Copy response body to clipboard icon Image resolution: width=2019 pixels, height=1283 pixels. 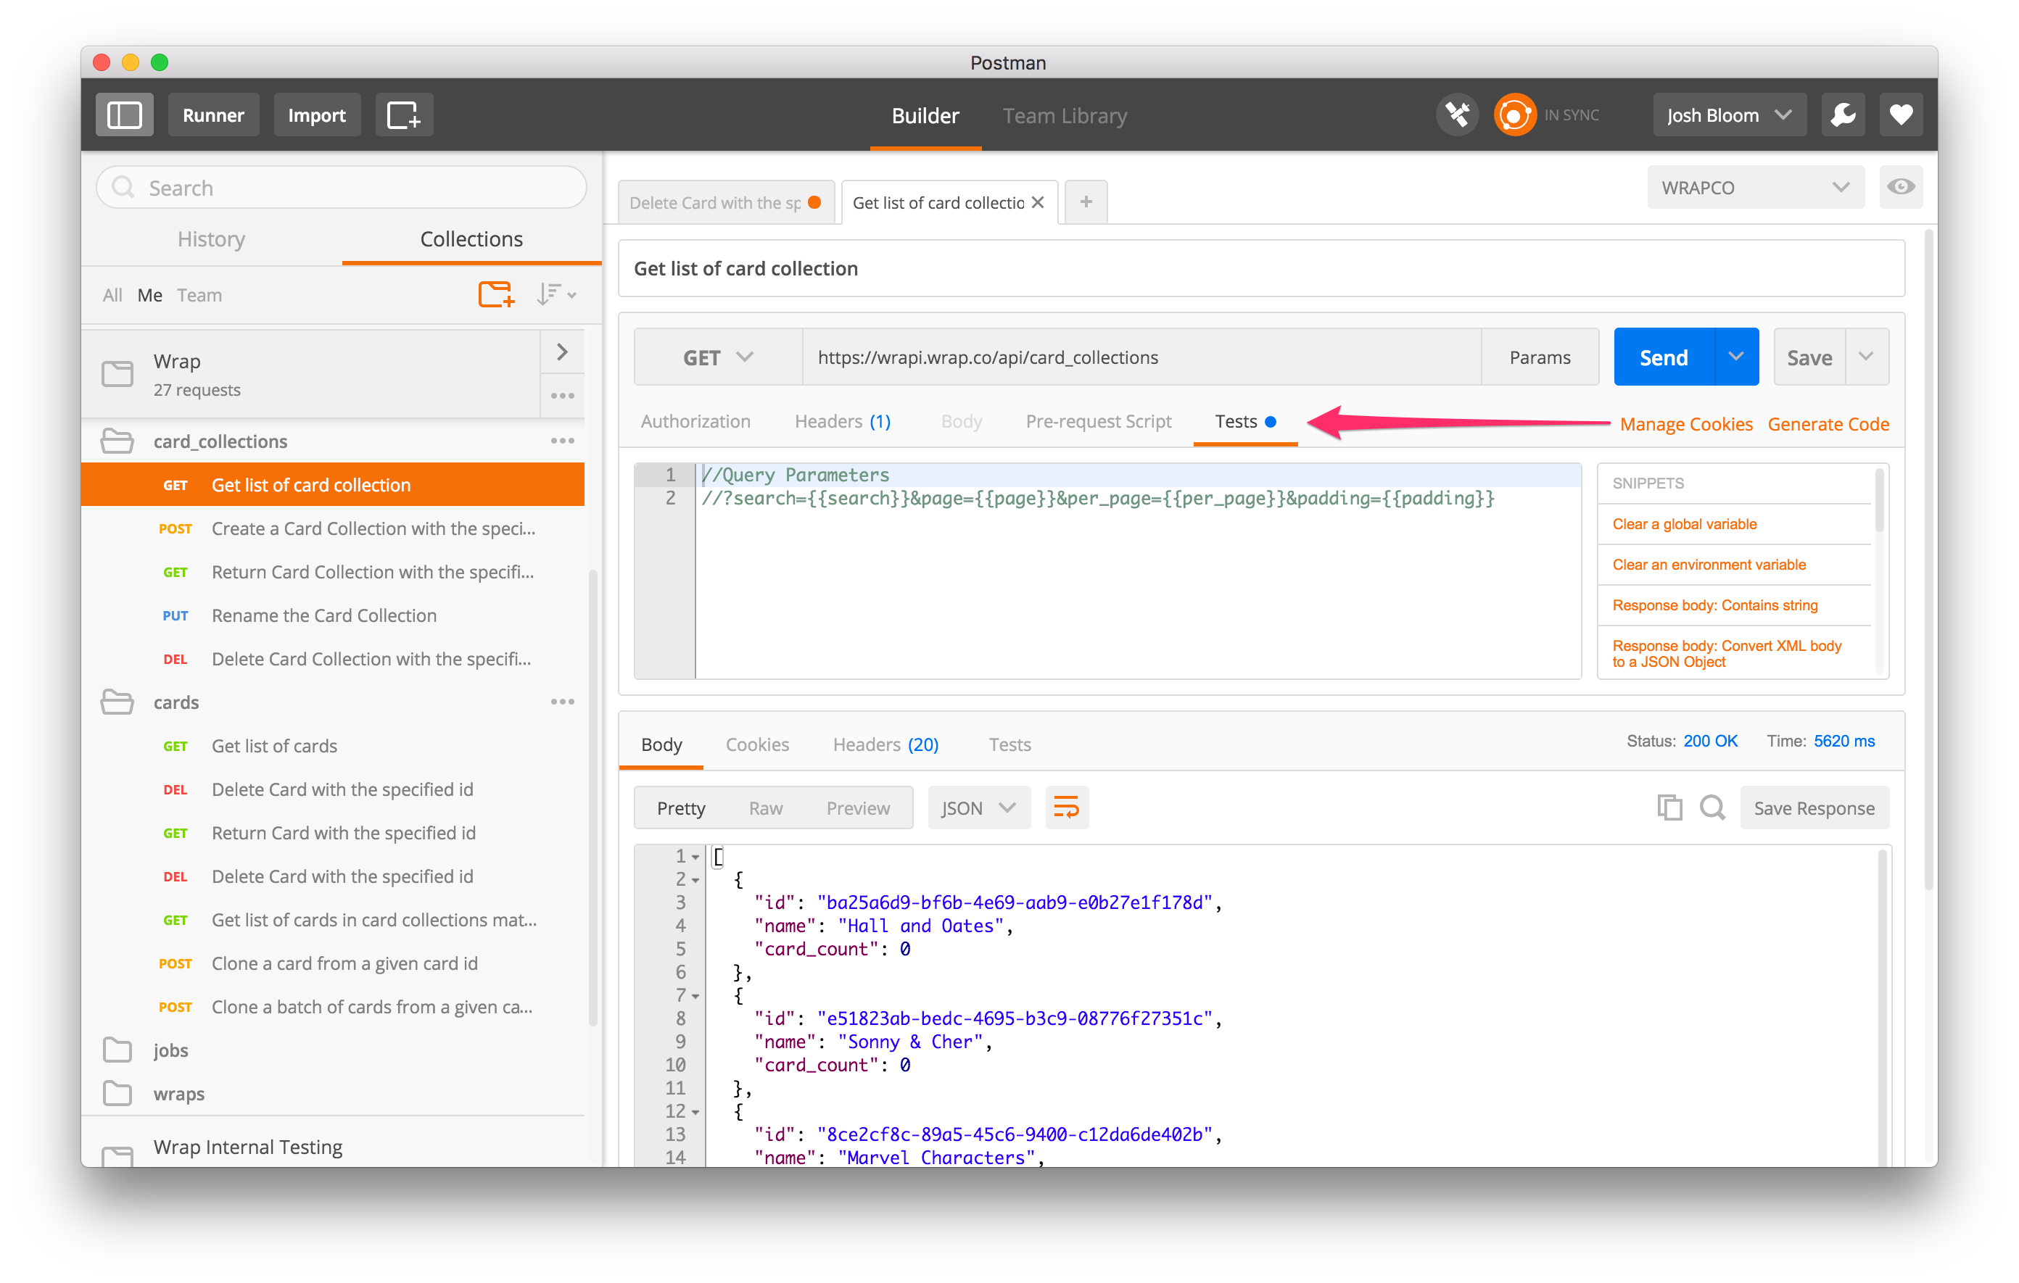[1669, 807]
